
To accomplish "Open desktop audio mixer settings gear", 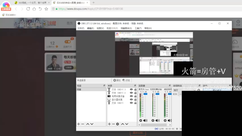I will click(x=165, y=120).
